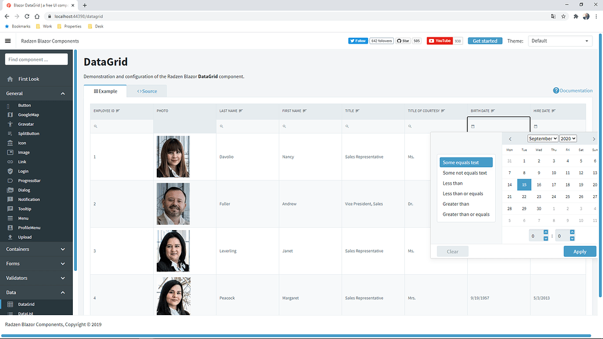Open the September month dropdown

pos(542,139)
